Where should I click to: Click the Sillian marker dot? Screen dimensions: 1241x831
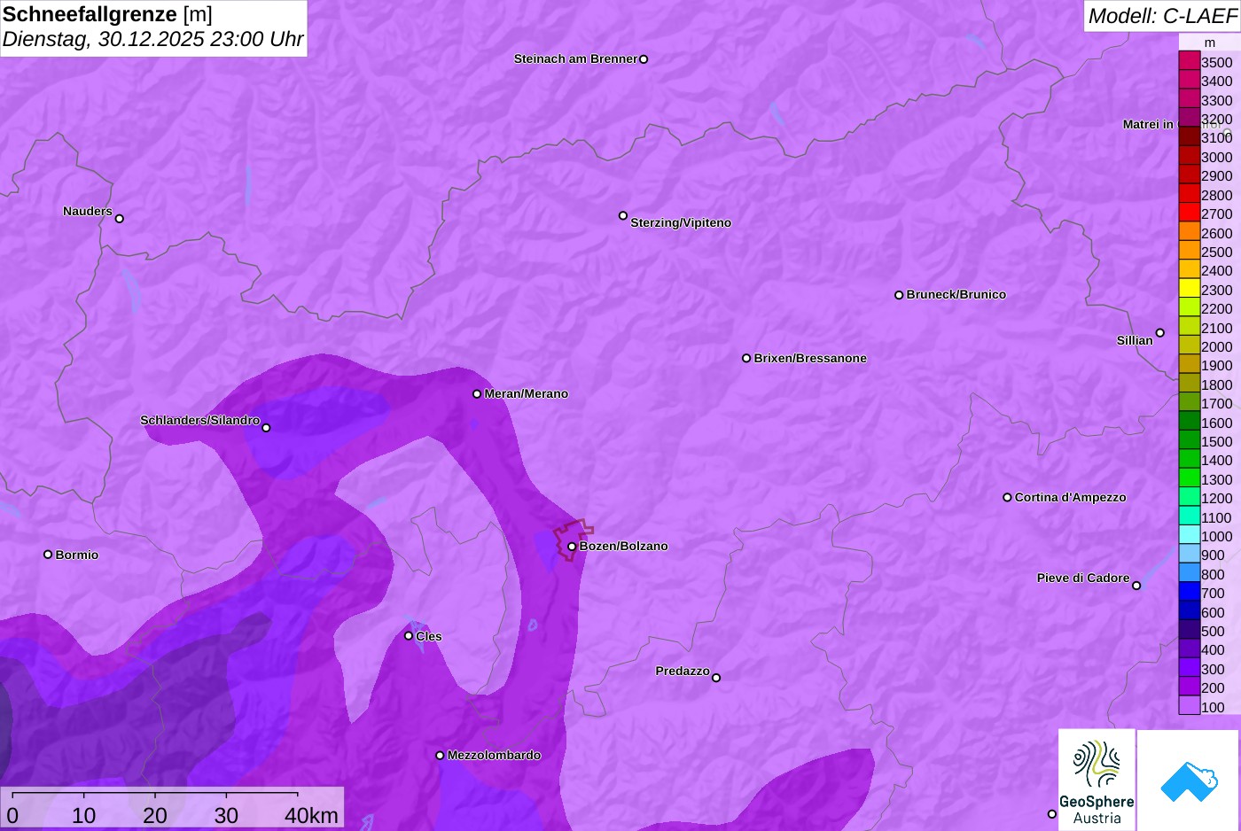(1160, 333)
